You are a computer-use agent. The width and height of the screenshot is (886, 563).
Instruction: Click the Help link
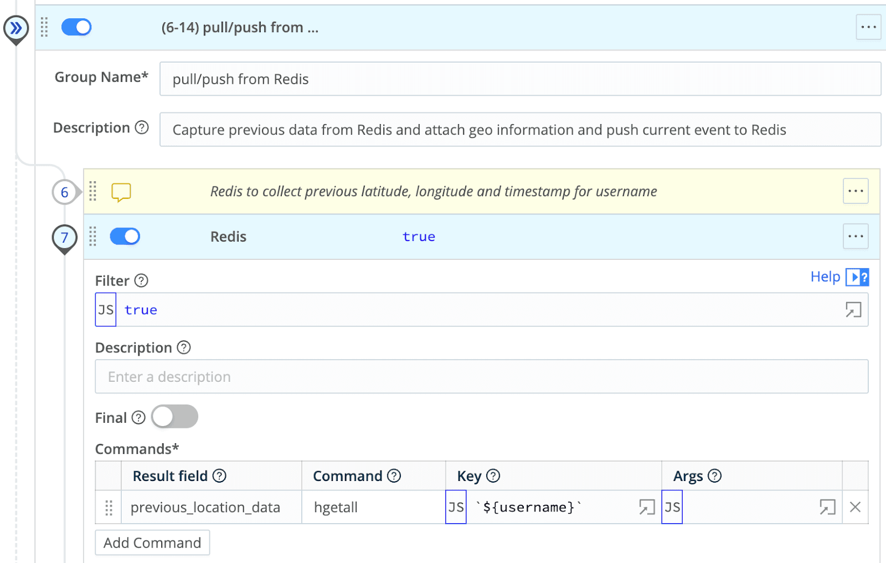825,277
